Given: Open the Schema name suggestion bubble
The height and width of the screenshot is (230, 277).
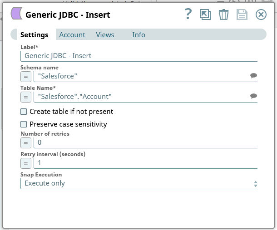Looking at the screenshot, I should [253, 76].
